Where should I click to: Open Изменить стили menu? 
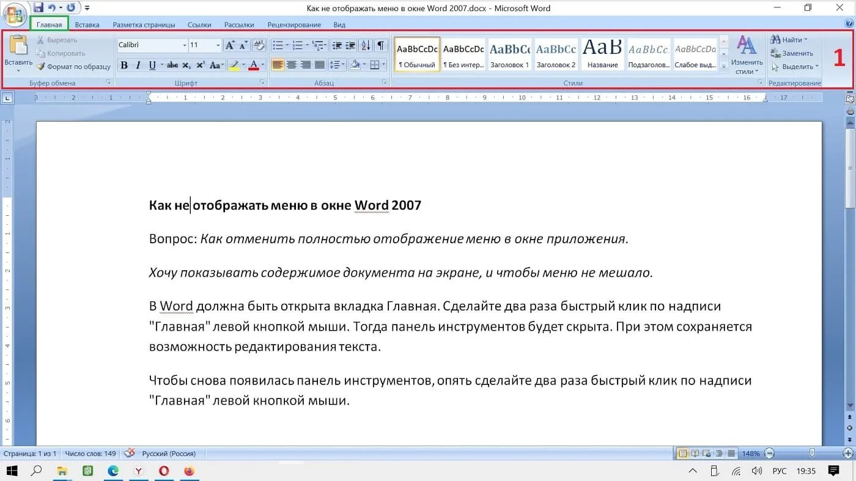pos(747,56)
